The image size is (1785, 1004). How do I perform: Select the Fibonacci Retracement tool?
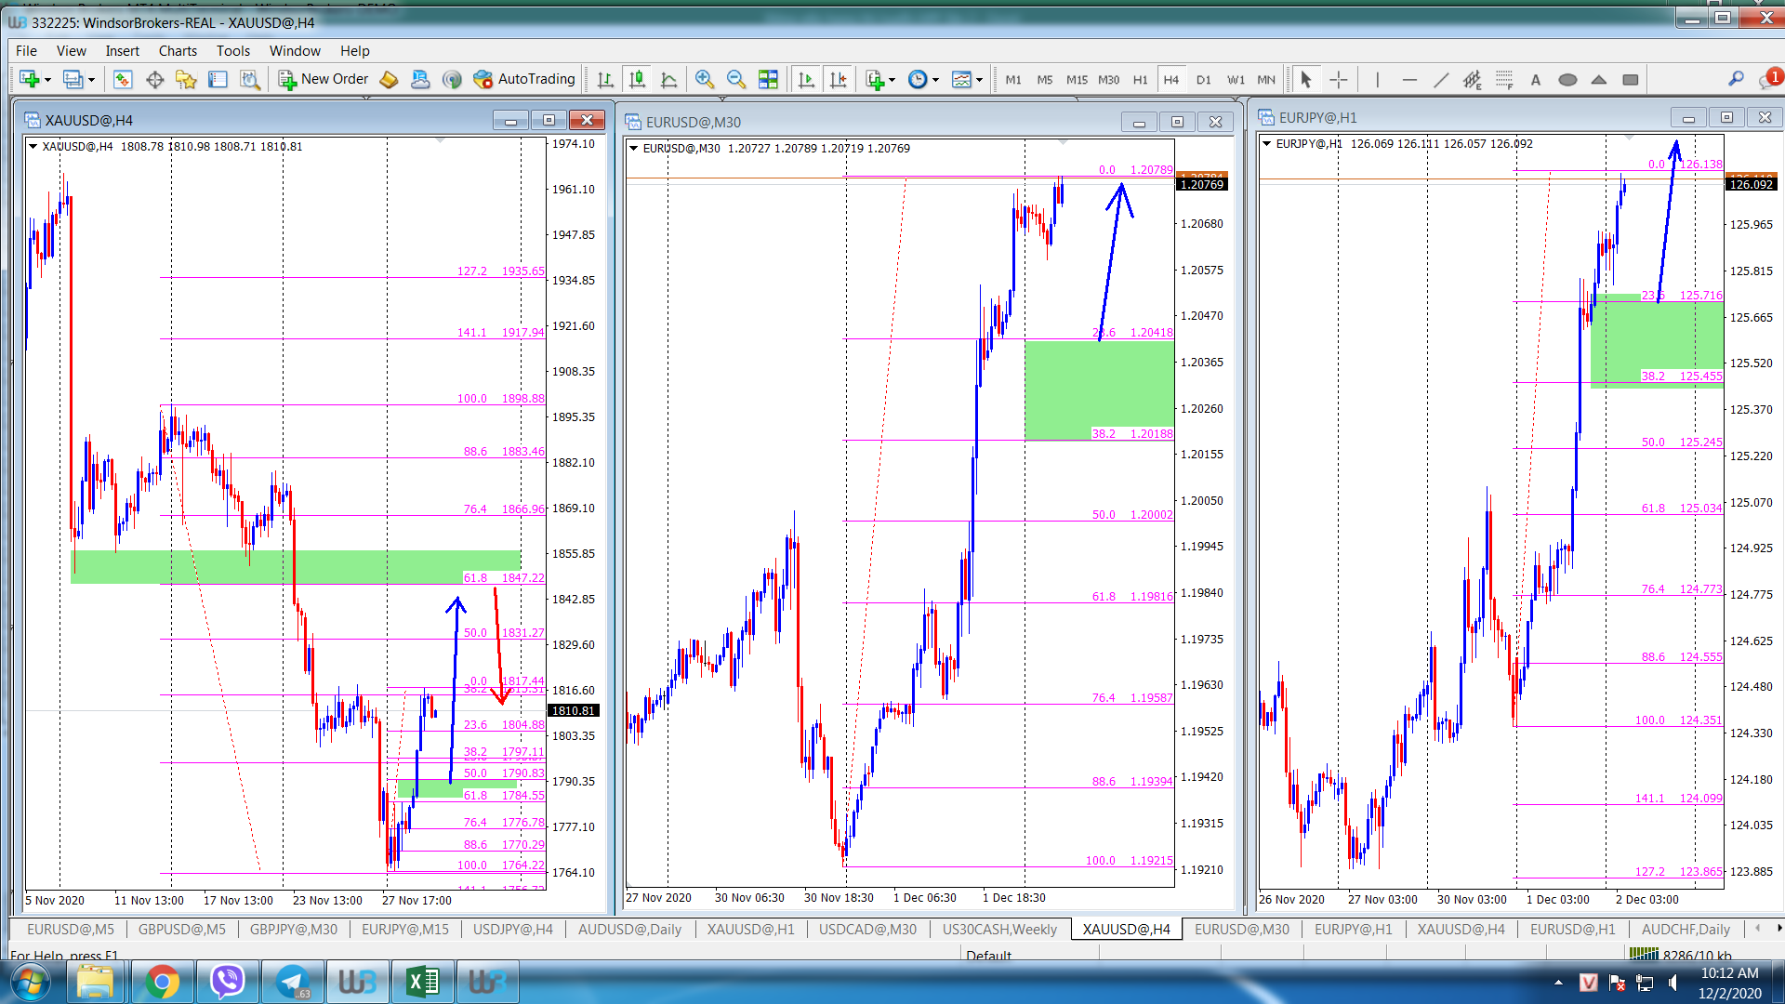pos(1504,80)
